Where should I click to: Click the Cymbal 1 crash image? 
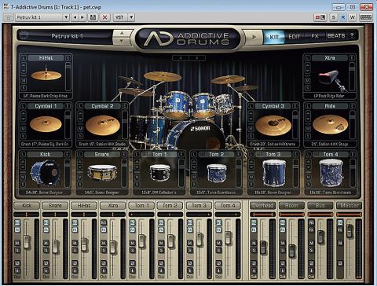pos(46,124)
